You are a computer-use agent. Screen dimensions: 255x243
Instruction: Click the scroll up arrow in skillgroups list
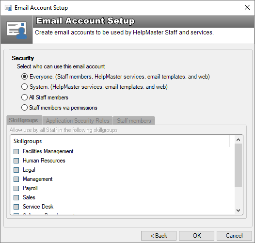tap(238, 140)
